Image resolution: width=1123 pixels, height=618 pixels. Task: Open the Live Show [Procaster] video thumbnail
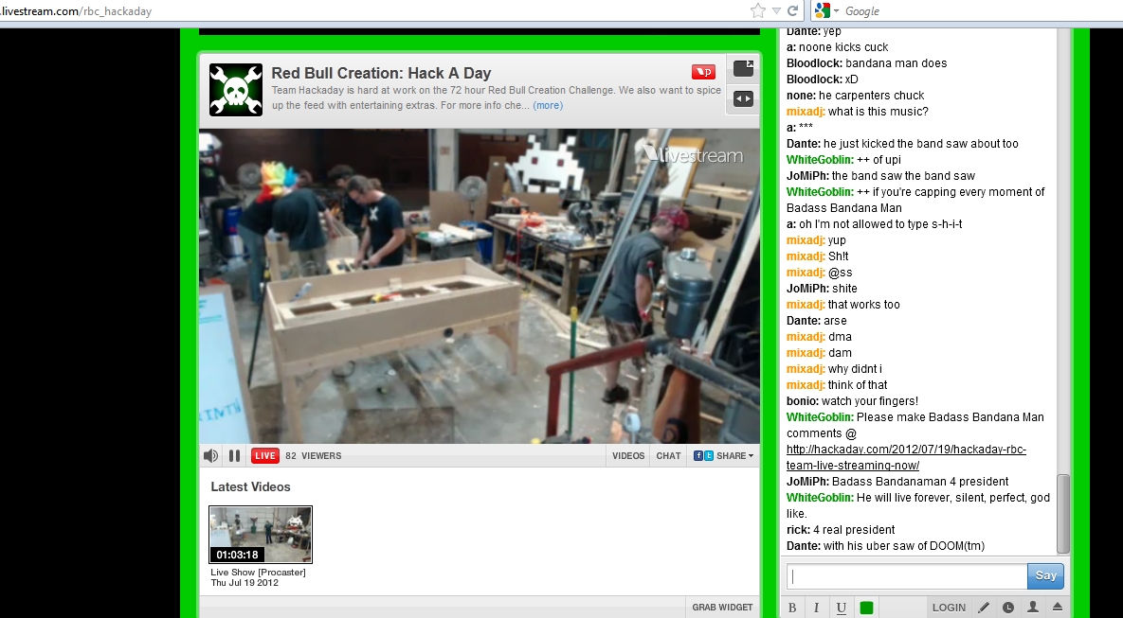pos(261,535)
